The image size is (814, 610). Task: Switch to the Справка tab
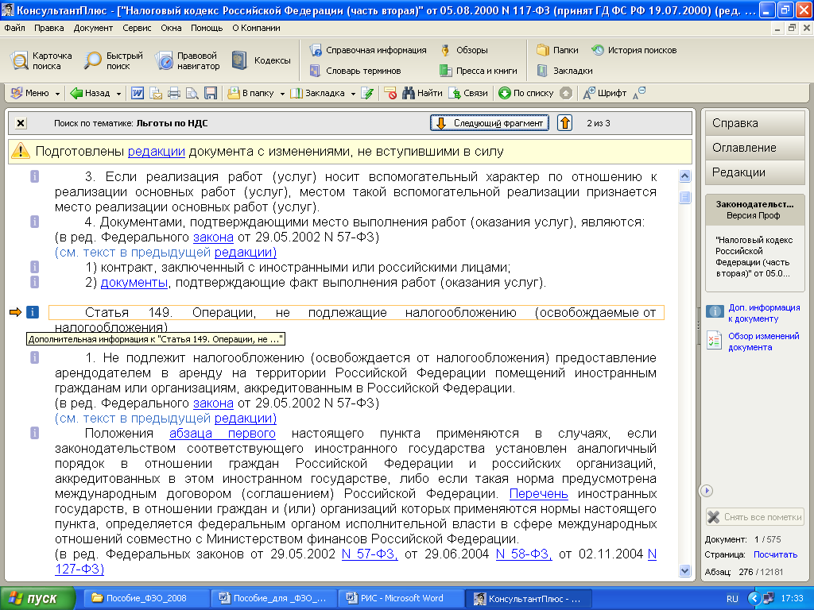(x=755, y=123)
